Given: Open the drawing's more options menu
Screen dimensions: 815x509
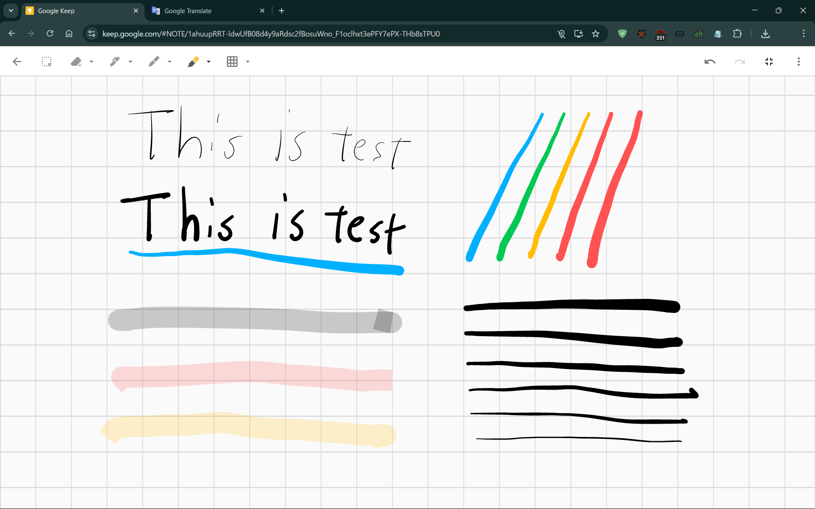Looking at the screenshot, I should 799,62.
